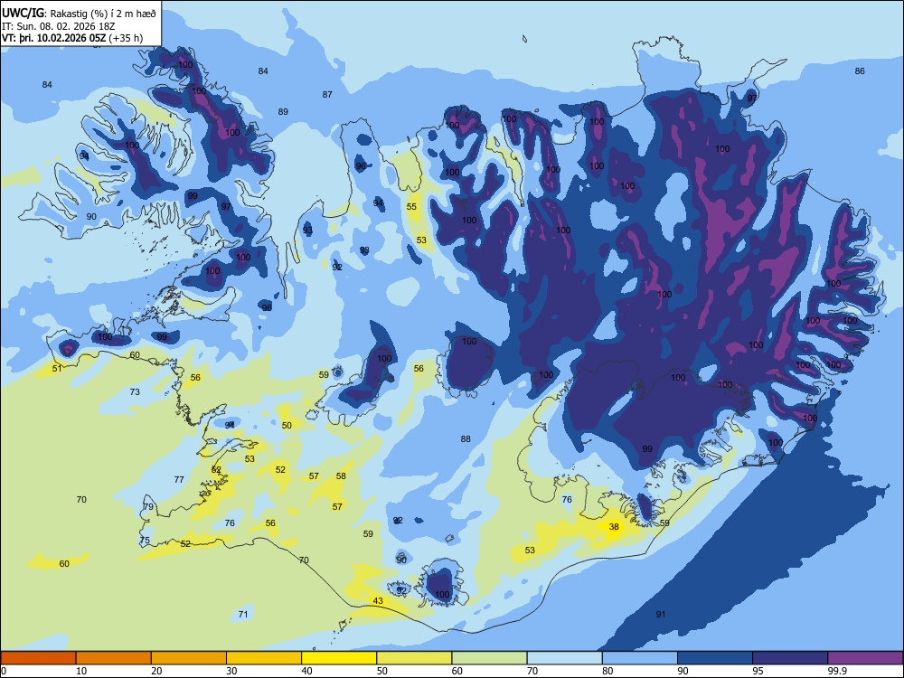The image size is (904, 678).
Task: Click the 90–95 dark blue legend swatch
Action: pyautogui.click(x=715, y=658)
